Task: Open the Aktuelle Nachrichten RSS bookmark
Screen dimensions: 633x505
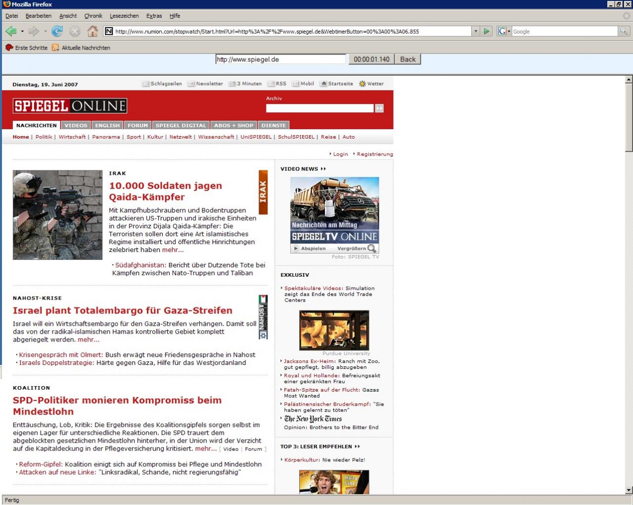Action: tap(81, 48)
